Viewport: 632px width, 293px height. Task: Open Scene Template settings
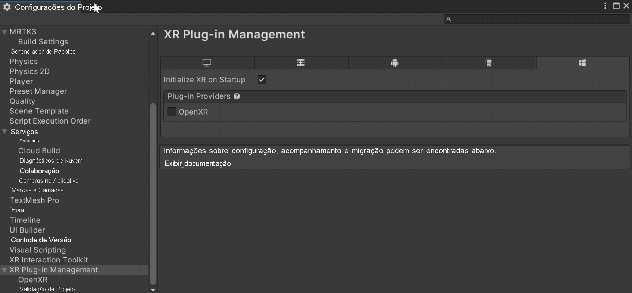39,111
